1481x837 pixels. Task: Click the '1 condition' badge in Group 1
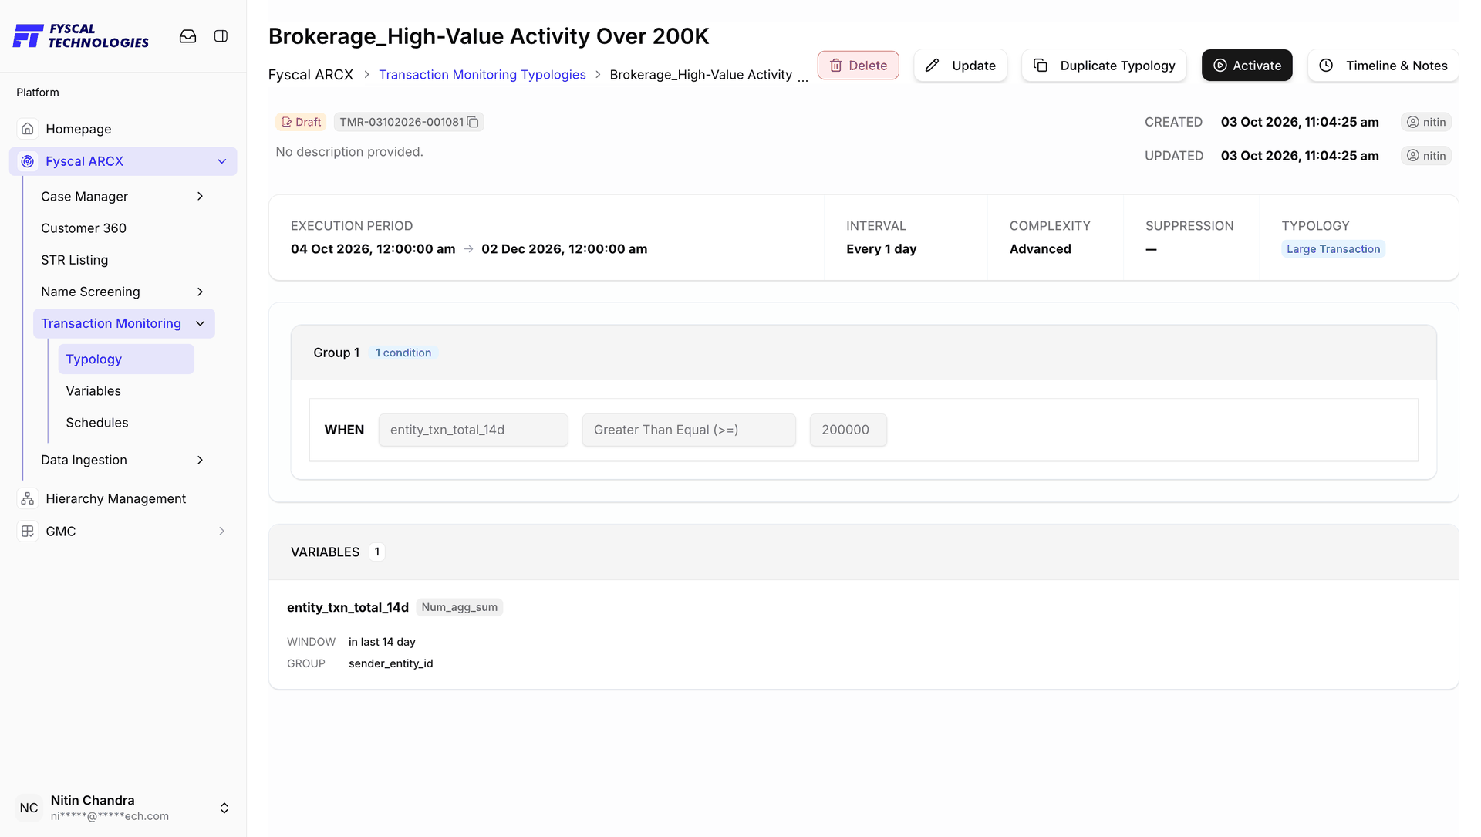coord(403,353)
